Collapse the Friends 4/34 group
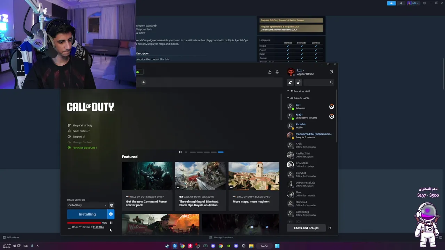This screenshot has width=445, height=250. click(288, 98)
